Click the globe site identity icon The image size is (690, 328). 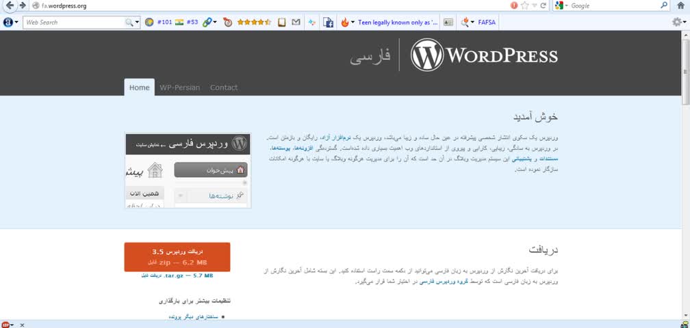coord(36,5)
